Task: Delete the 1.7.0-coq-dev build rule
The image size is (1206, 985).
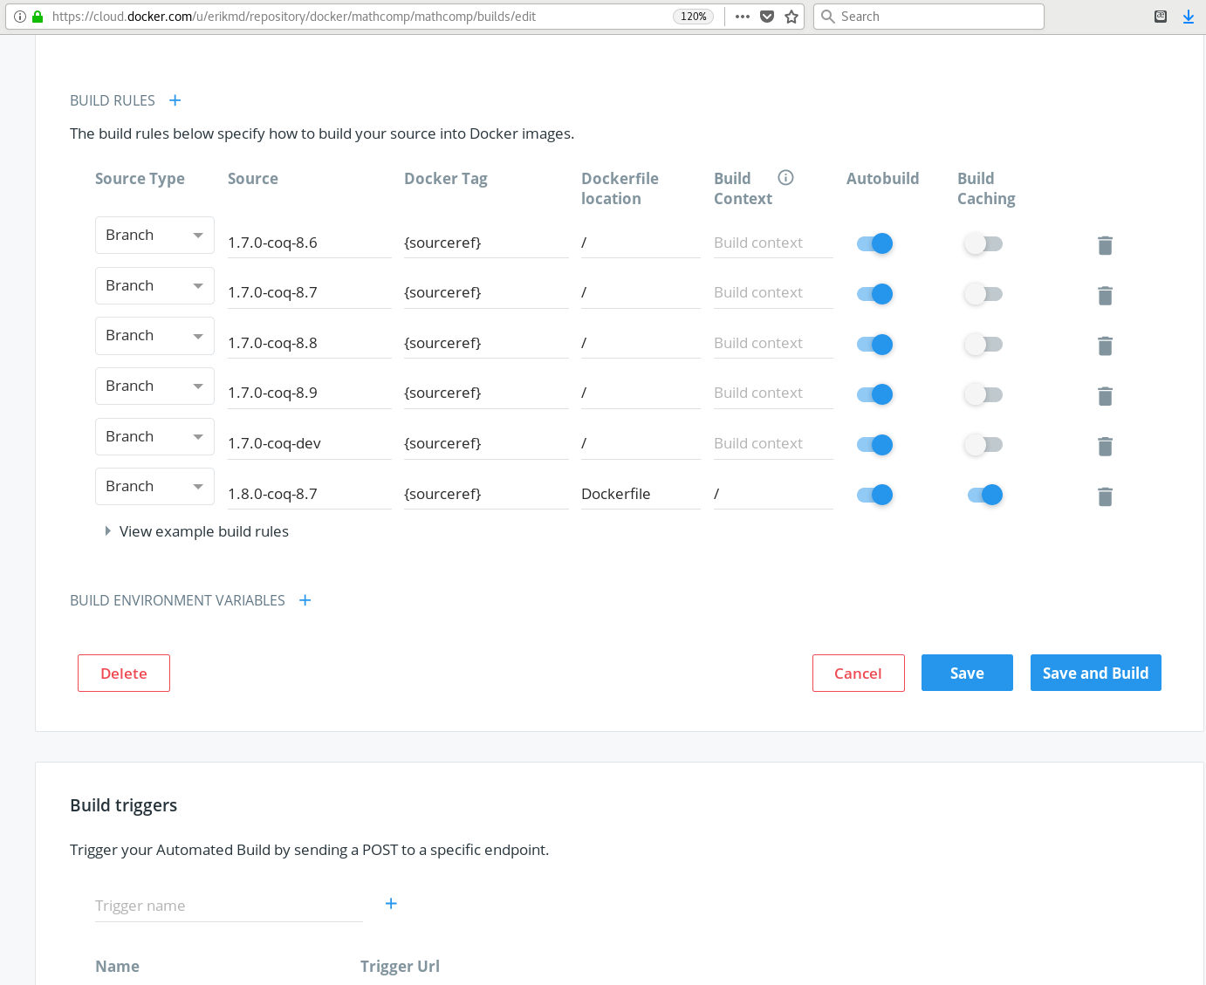Action: pyautogui.click(x=1105, y=446)
